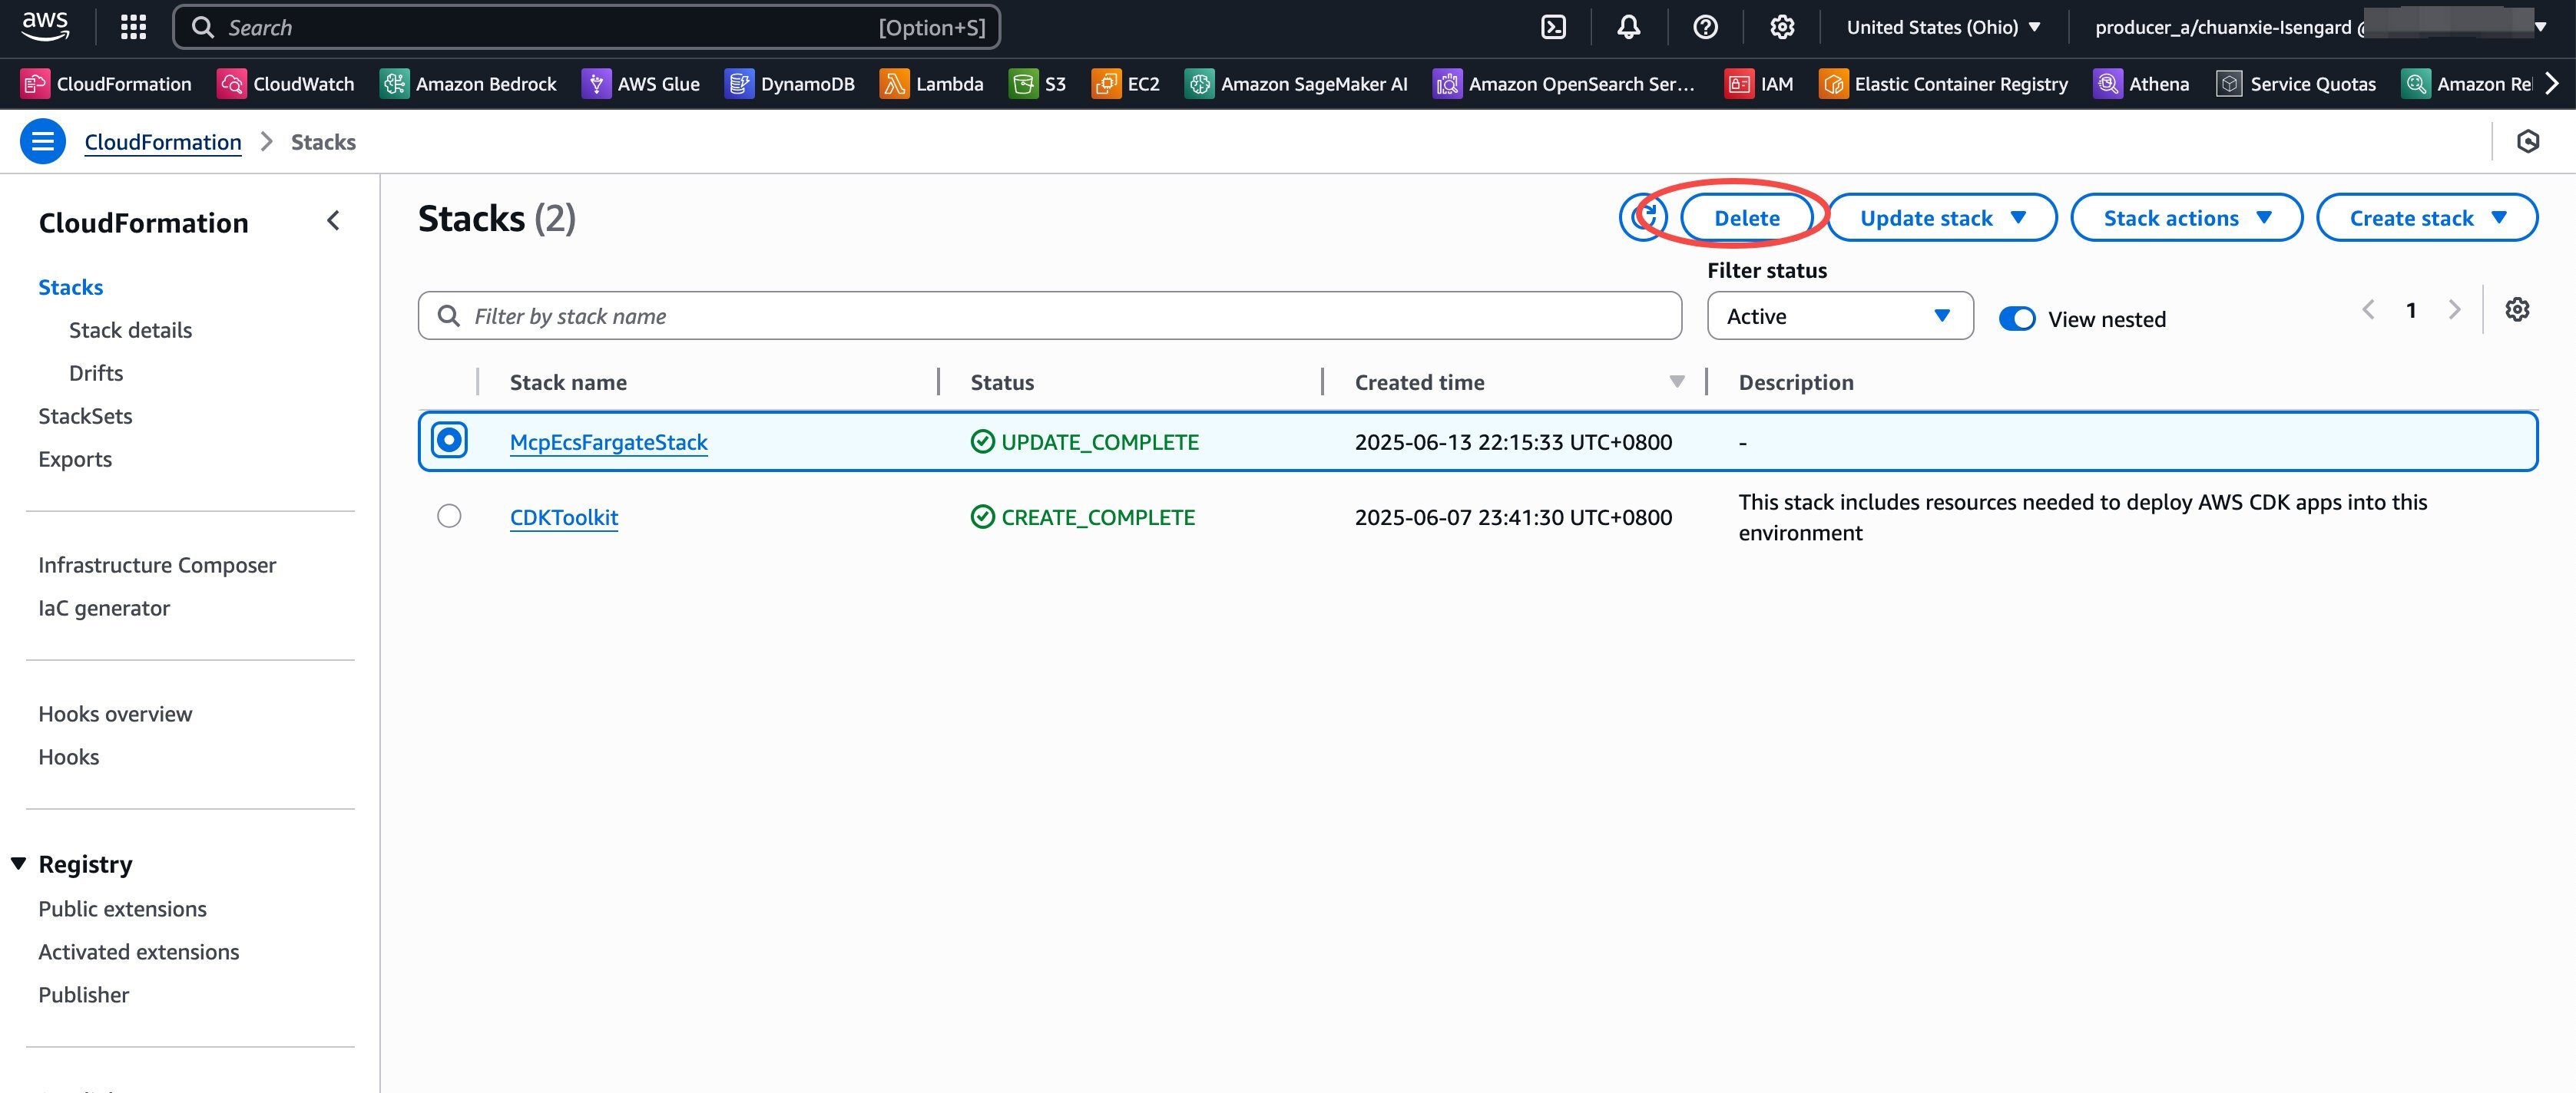Click the AWS logo home icon
2576x1093 pixels.
click(45, 27)
